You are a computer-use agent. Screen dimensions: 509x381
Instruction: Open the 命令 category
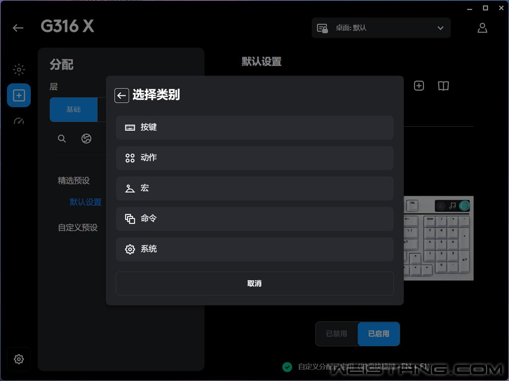coord(254,219)
